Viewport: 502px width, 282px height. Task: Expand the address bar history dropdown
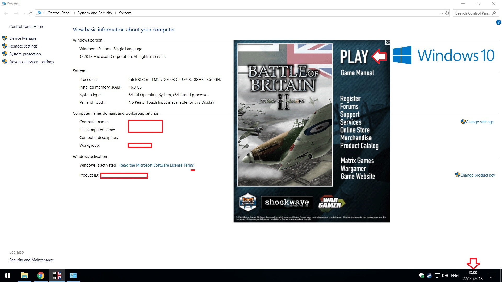[x=441, y=13]
